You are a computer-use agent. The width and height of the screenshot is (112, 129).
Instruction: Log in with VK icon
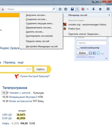click(x=90, y=53)
